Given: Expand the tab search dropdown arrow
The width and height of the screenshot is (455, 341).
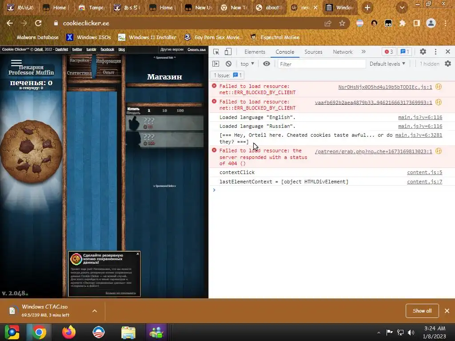Looking at the screenshot, I should click(x=402, y=8).
